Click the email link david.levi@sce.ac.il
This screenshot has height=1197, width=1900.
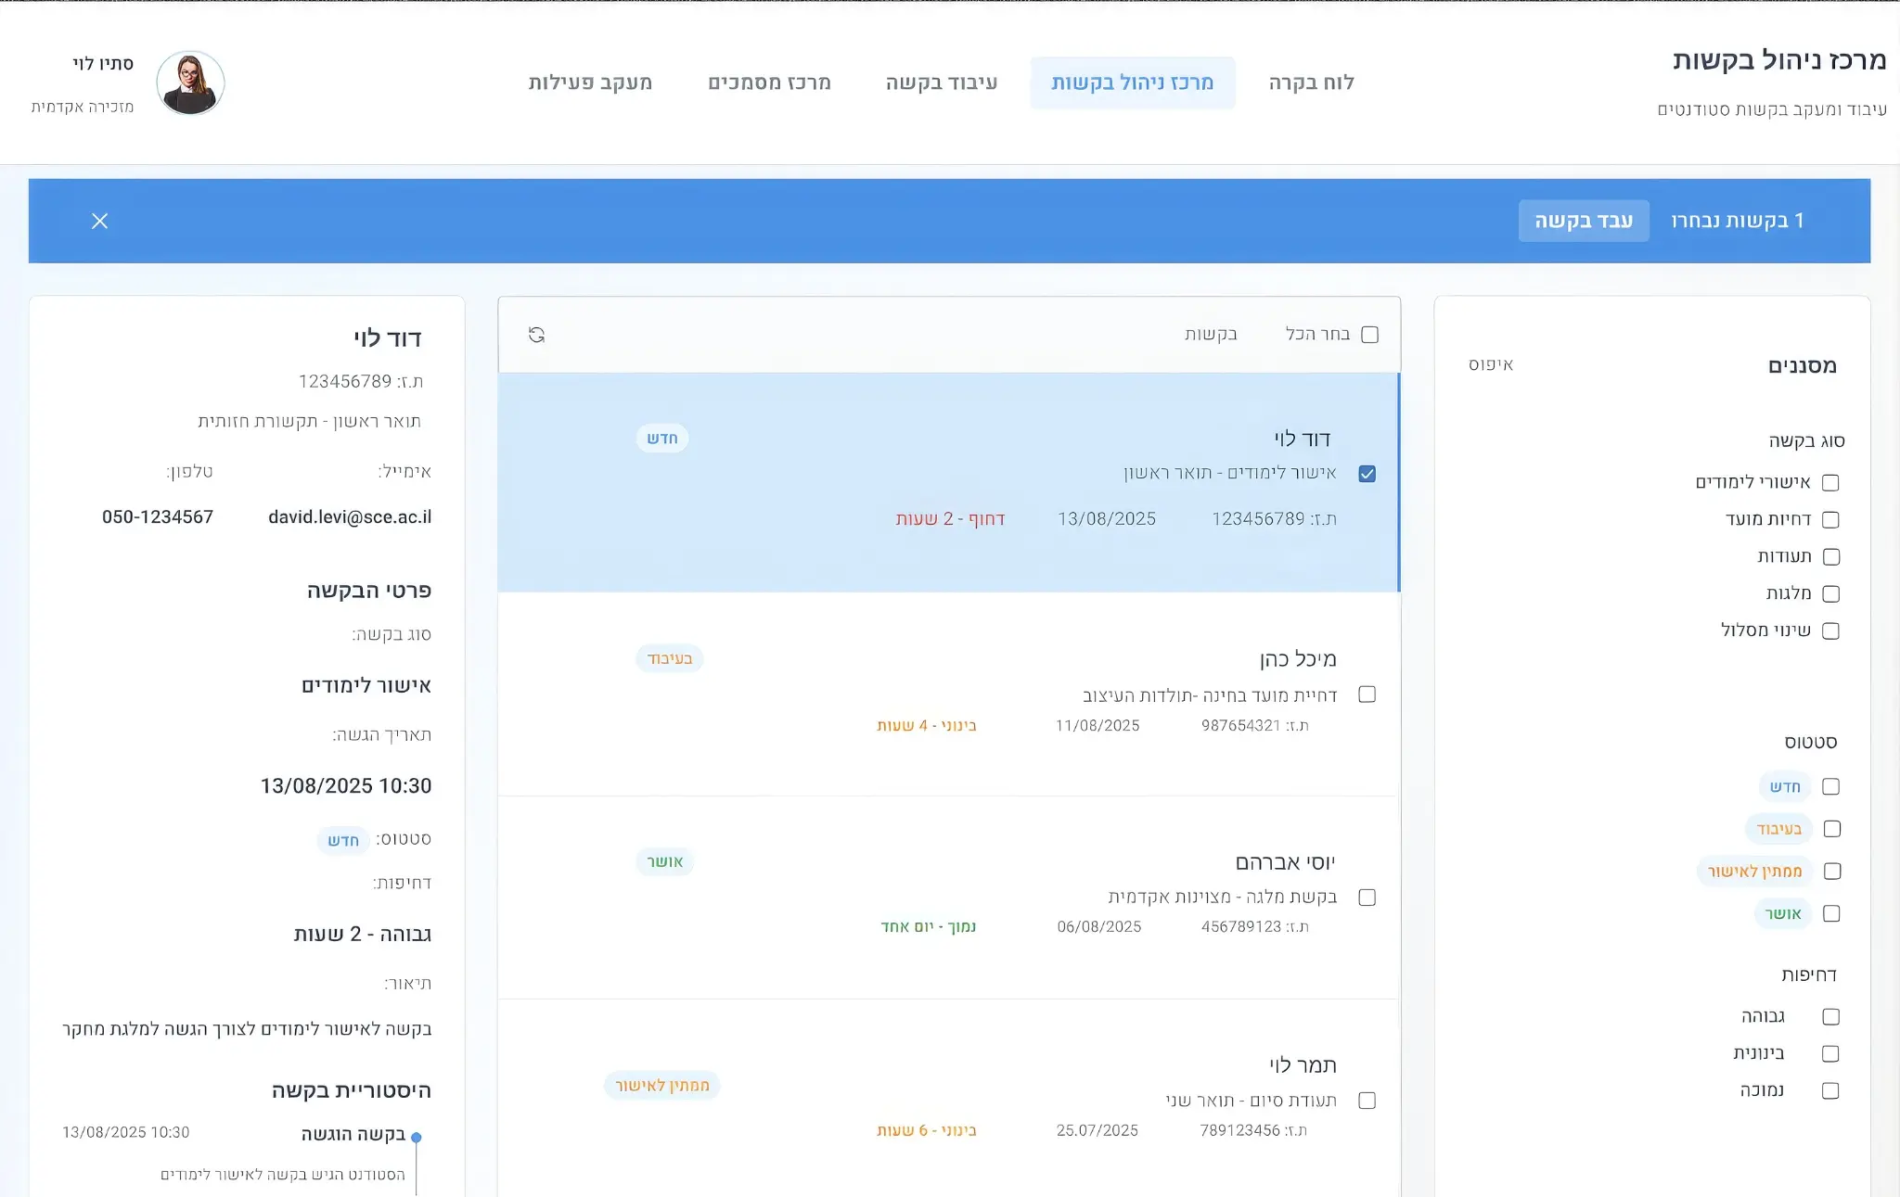point(348,516)
